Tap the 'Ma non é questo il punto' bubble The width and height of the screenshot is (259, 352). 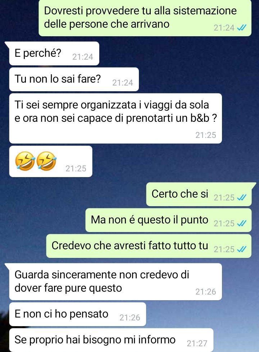[x=168, y=220]
